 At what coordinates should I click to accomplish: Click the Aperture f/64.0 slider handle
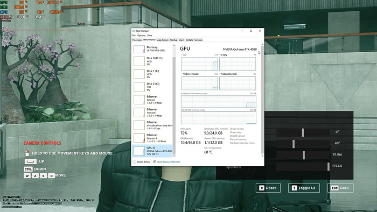329,166
